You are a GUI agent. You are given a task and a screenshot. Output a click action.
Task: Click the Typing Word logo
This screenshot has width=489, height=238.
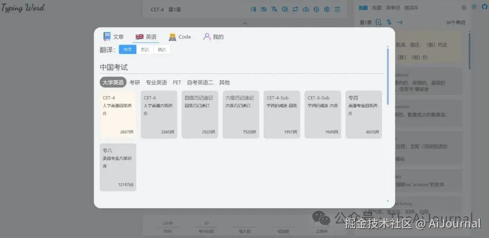23,8
